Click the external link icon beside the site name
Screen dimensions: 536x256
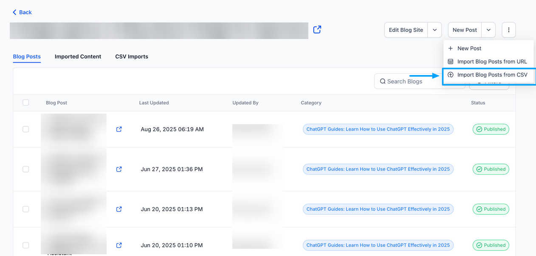[317, 30]
